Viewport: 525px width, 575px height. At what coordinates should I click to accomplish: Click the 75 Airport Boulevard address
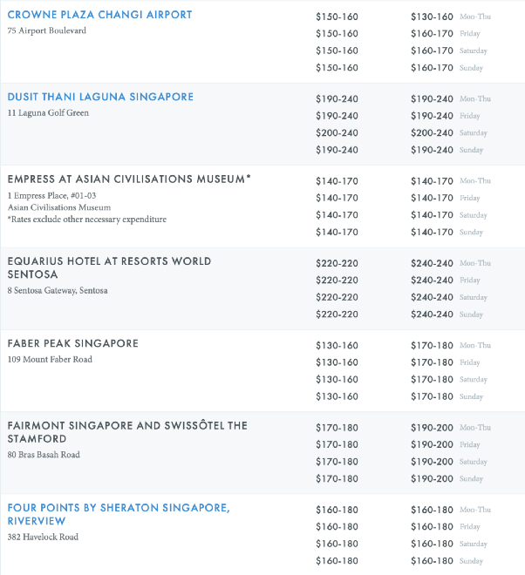[46, 31]
